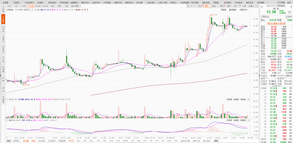Click 12.72 high price marker
Image resolution: width=293 pixels, height=143 pixels.
pyautogui.click(x=213, y=15)
